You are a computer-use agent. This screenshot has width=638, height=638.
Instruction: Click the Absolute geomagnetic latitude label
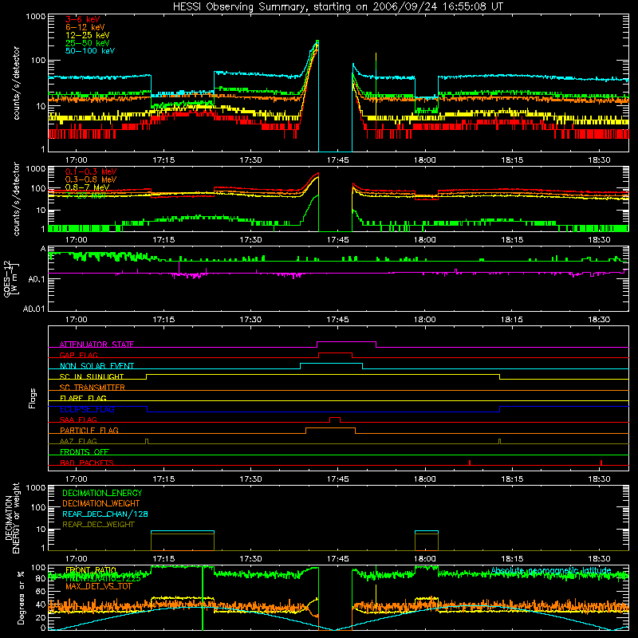[x=551, y=570]
